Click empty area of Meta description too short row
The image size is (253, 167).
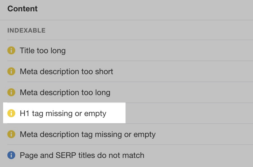pos(182,71)
